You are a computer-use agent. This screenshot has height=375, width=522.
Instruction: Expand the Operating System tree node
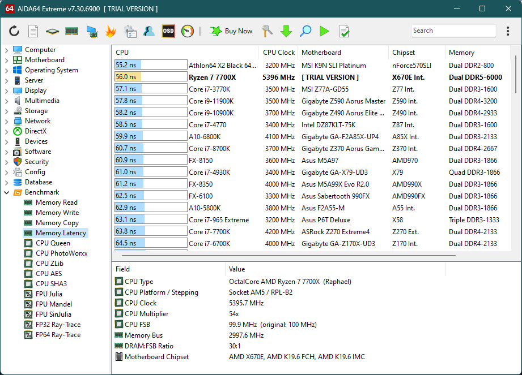point(7,70)
